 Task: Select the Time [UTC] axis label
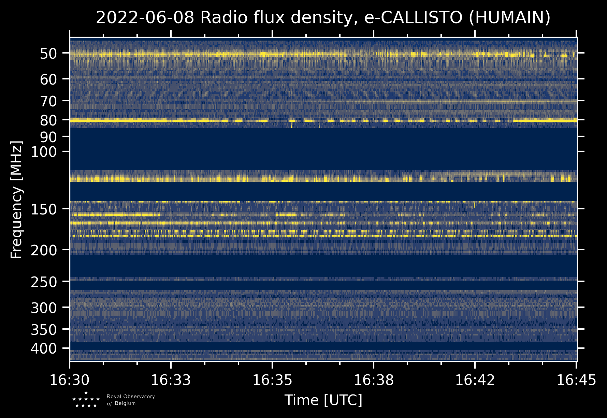coord(323,400)
